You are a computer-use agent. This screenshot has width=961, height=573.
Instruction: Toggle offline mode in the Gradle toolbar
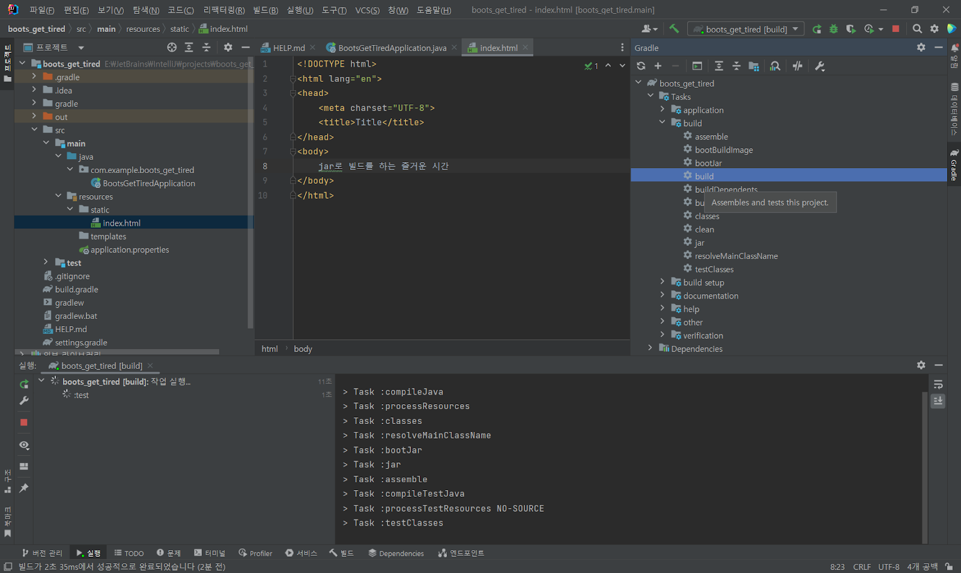tap(798, 66)
